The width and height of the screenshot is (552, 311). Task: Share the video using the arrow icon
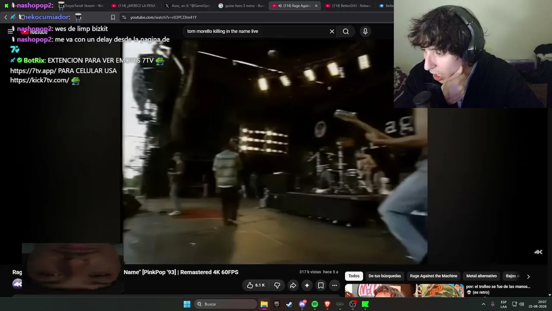(x=293, y=285)
